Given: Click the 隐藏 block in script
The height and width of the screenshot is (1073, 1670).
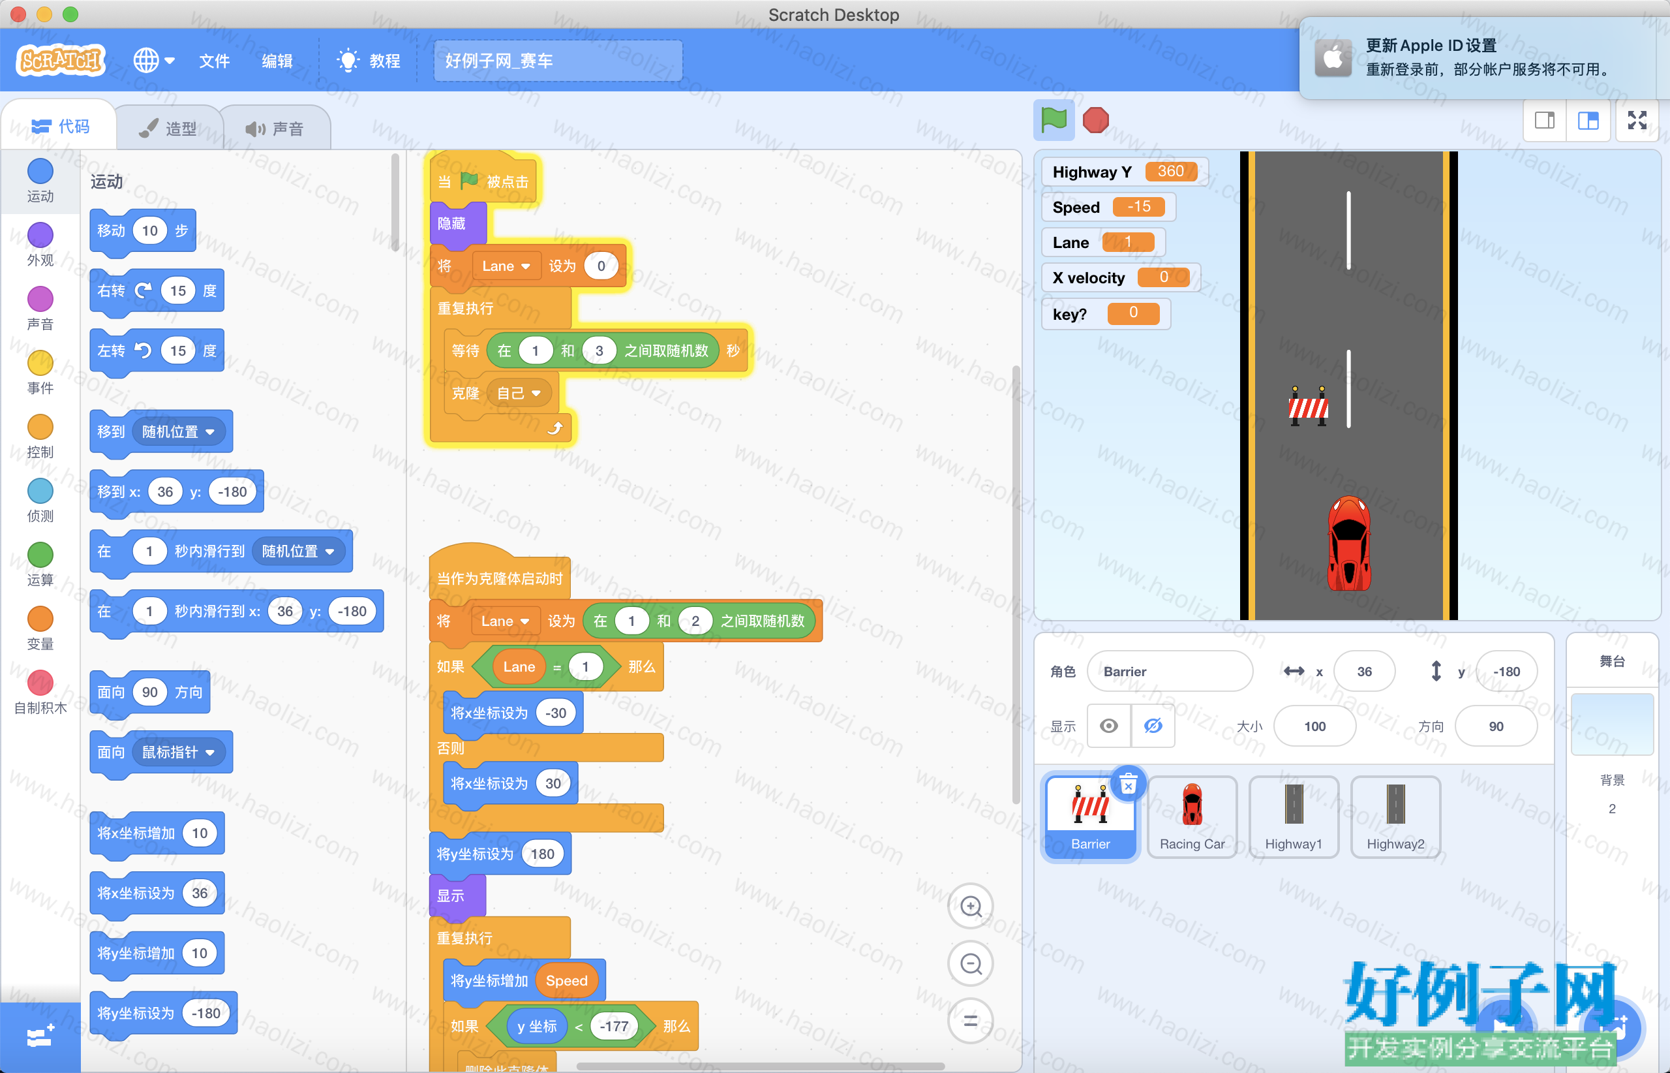Looking at the screenshot, I should coord(458,224).
